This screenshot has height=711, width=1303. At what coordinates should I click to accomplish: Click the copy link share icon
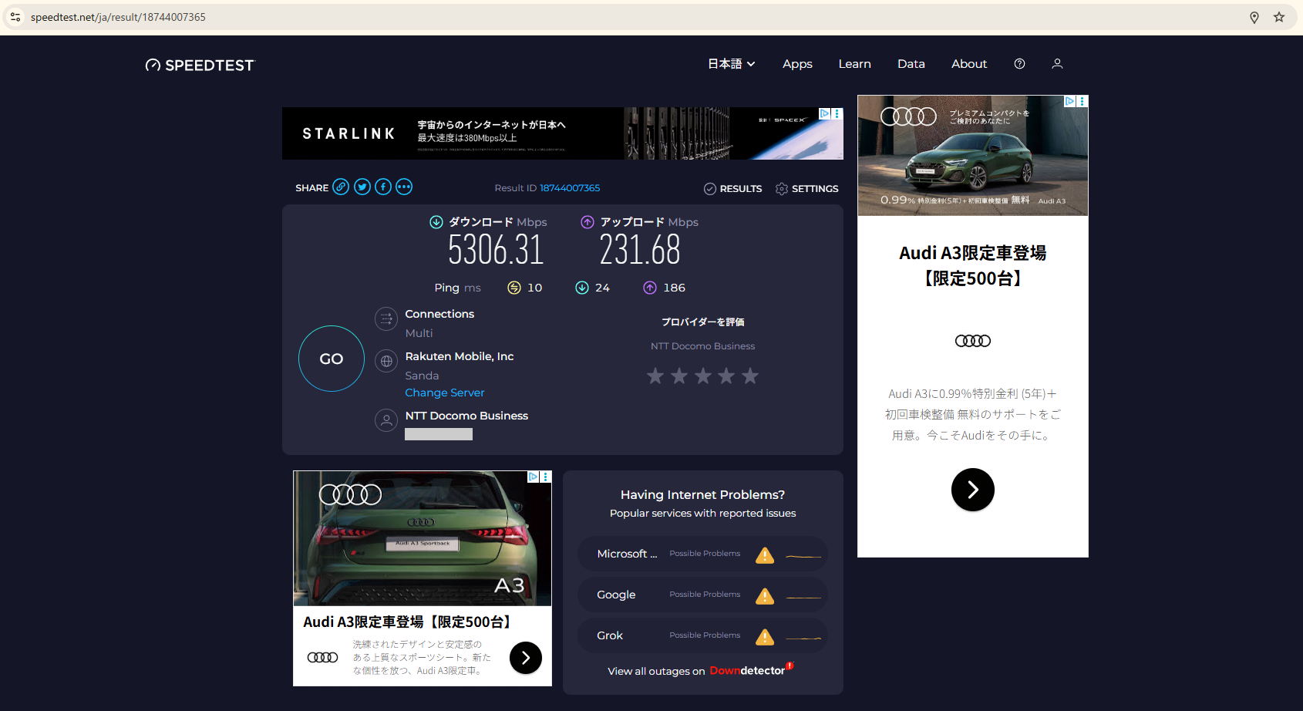point(341,187)
